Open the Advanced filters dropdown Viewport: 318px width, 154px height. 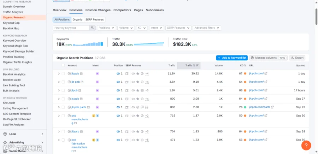pyautogui.click(x=207, y=28)
